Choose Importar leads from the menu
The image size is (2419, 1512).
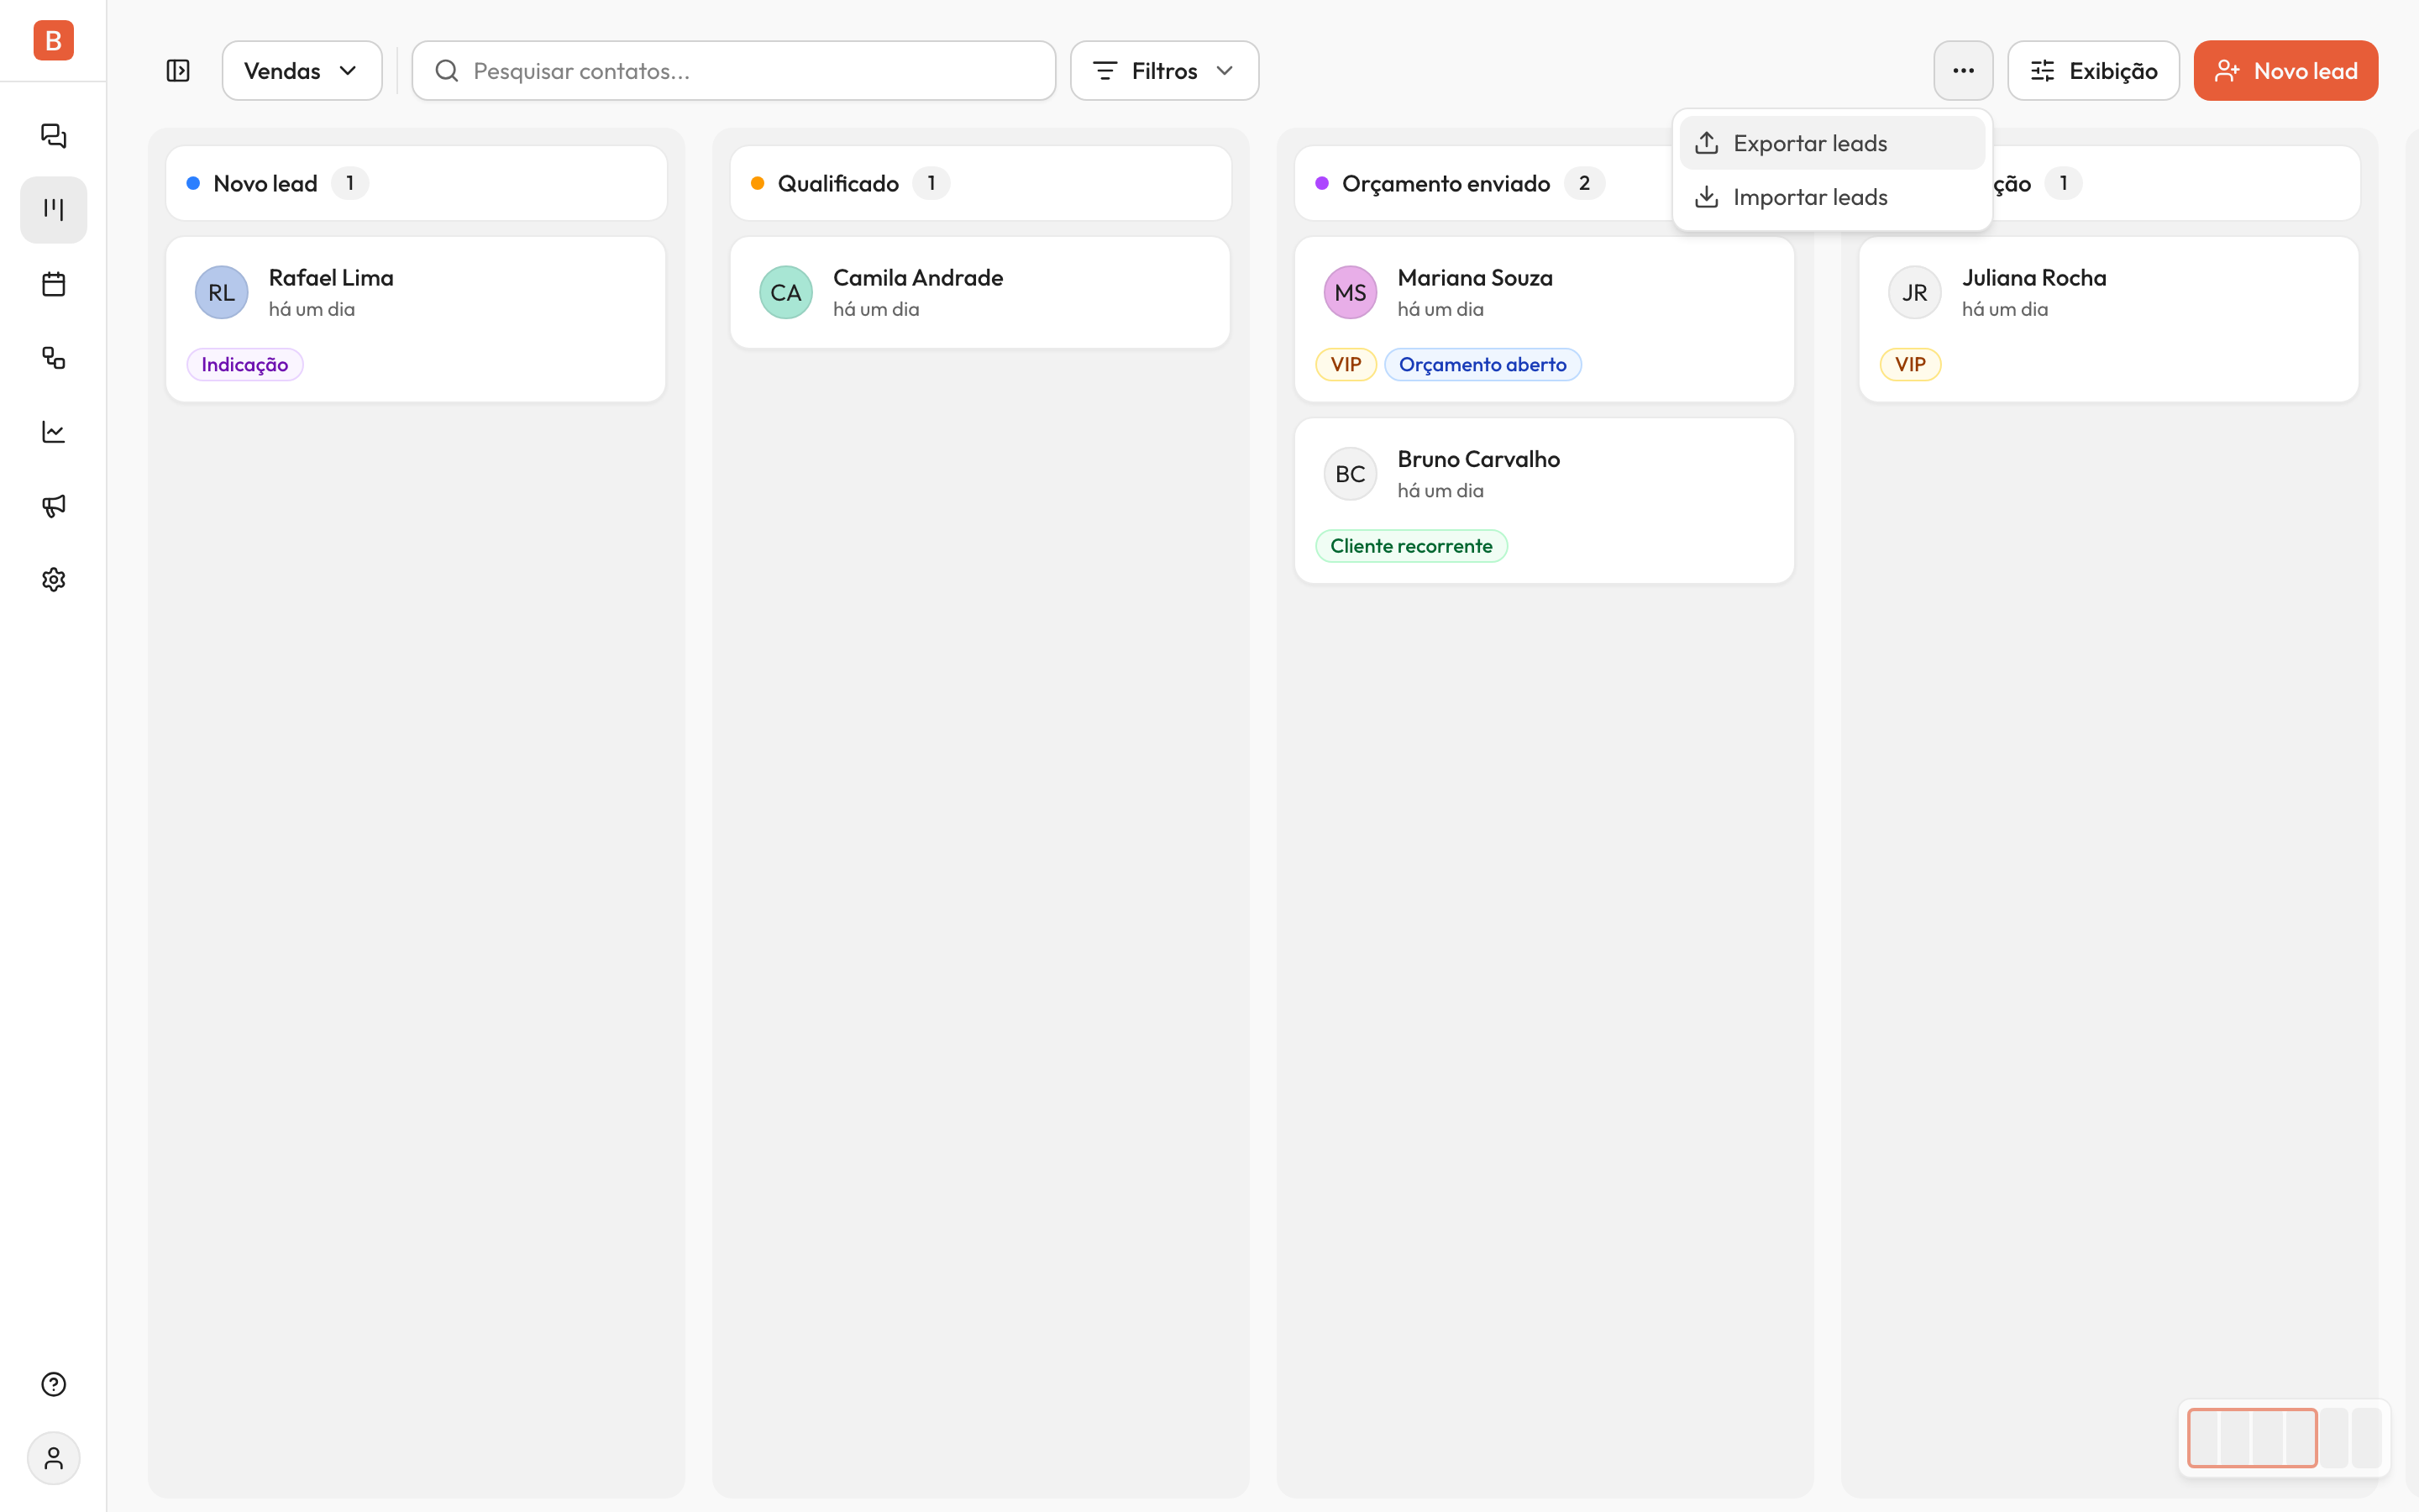point(1832,197)
